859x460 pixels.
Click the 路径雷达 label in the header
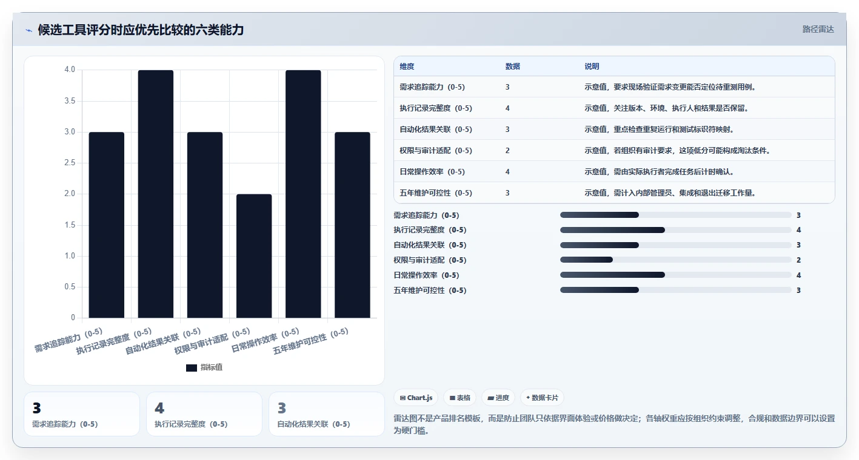[818, 29]
